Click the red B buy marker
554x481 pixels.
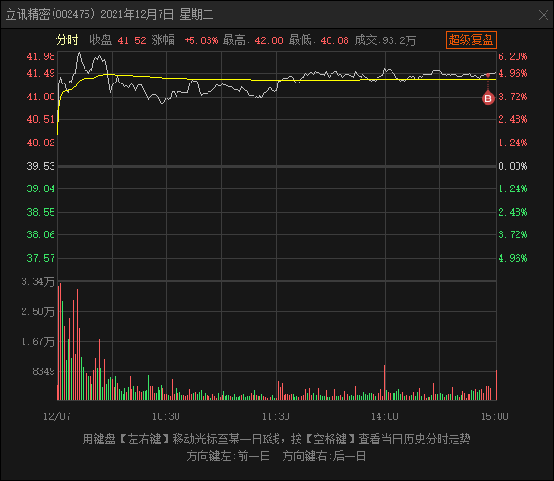(x=488, y=98)
